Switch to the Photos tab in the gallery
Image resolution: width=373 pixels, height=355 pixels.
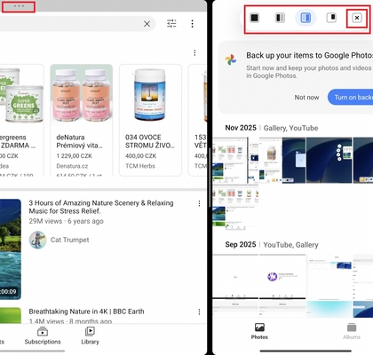259,331
